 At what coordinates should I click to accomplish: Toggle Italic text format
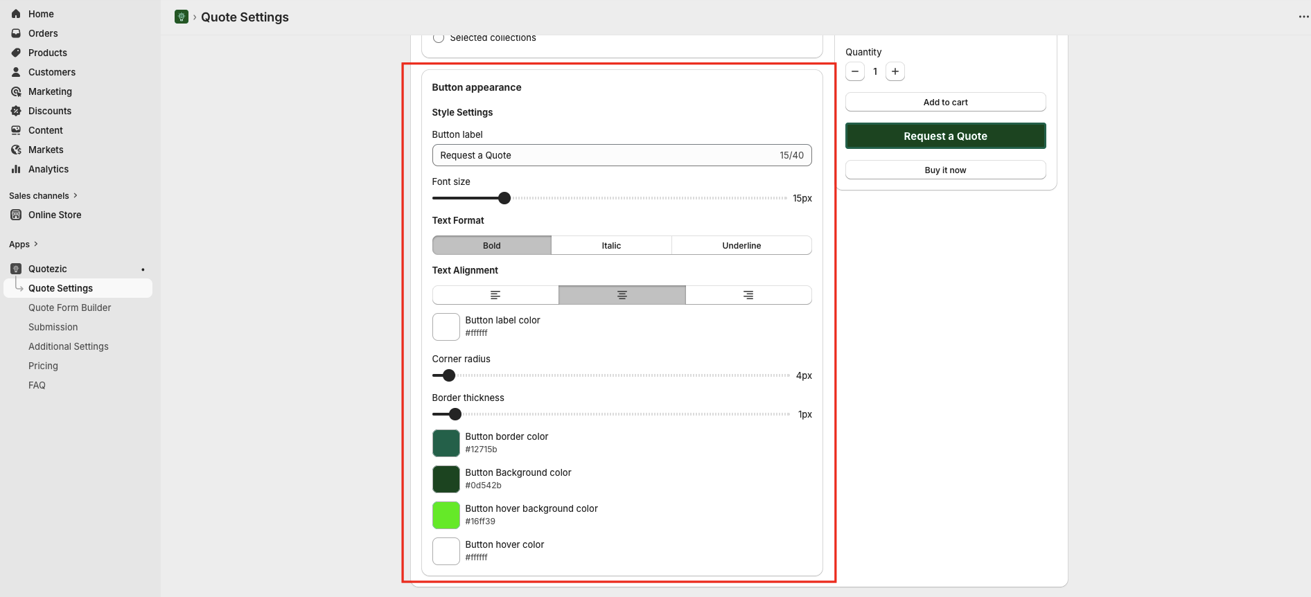click(611, 245)
